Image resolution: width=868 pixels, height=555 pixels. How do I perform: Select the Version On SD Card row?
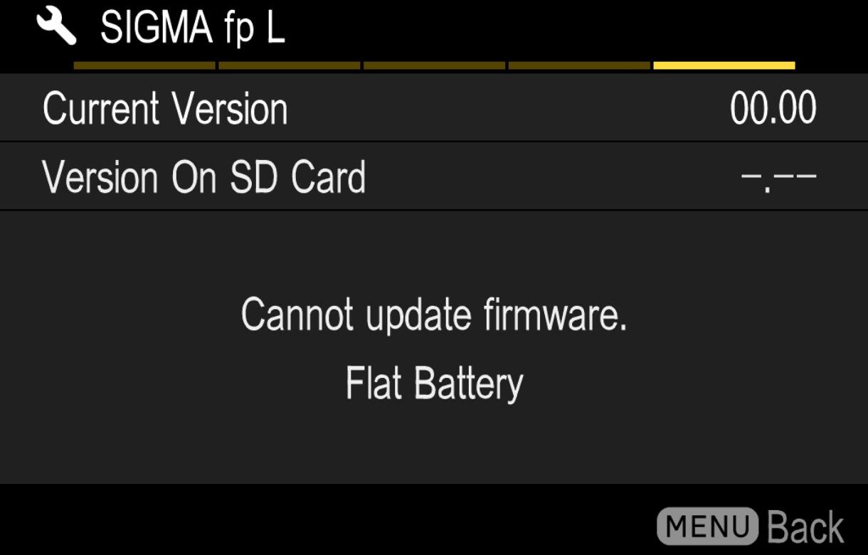click(x=434, y=176)
